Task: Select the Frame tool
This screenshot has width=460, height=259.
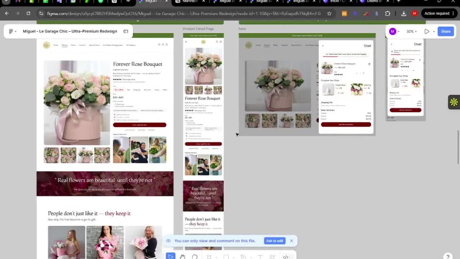Action: [x=209, y=257]
